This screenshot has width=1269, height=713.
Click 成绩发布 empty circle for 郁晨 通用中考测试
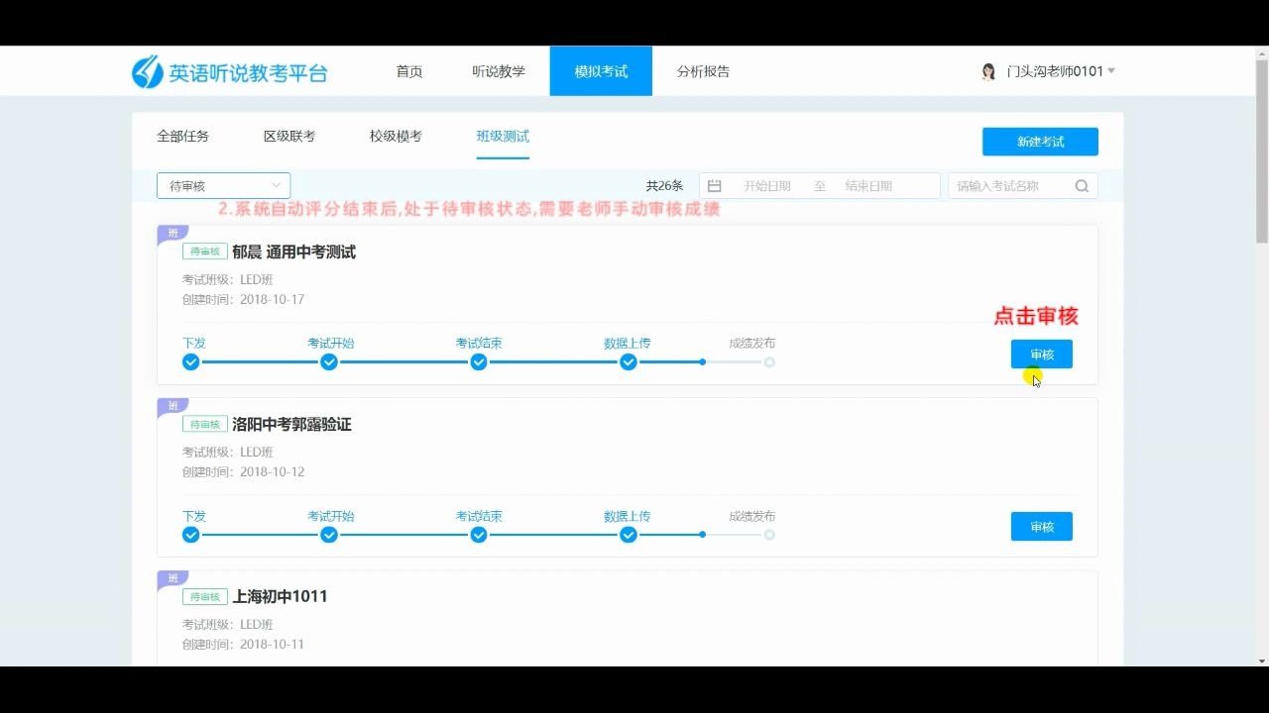pos(769,362)
